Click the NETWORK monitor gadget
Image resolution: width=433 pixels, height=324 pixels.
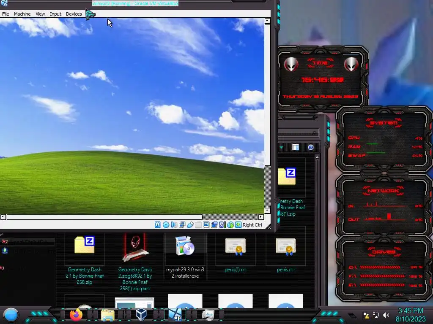coord(384,205)
